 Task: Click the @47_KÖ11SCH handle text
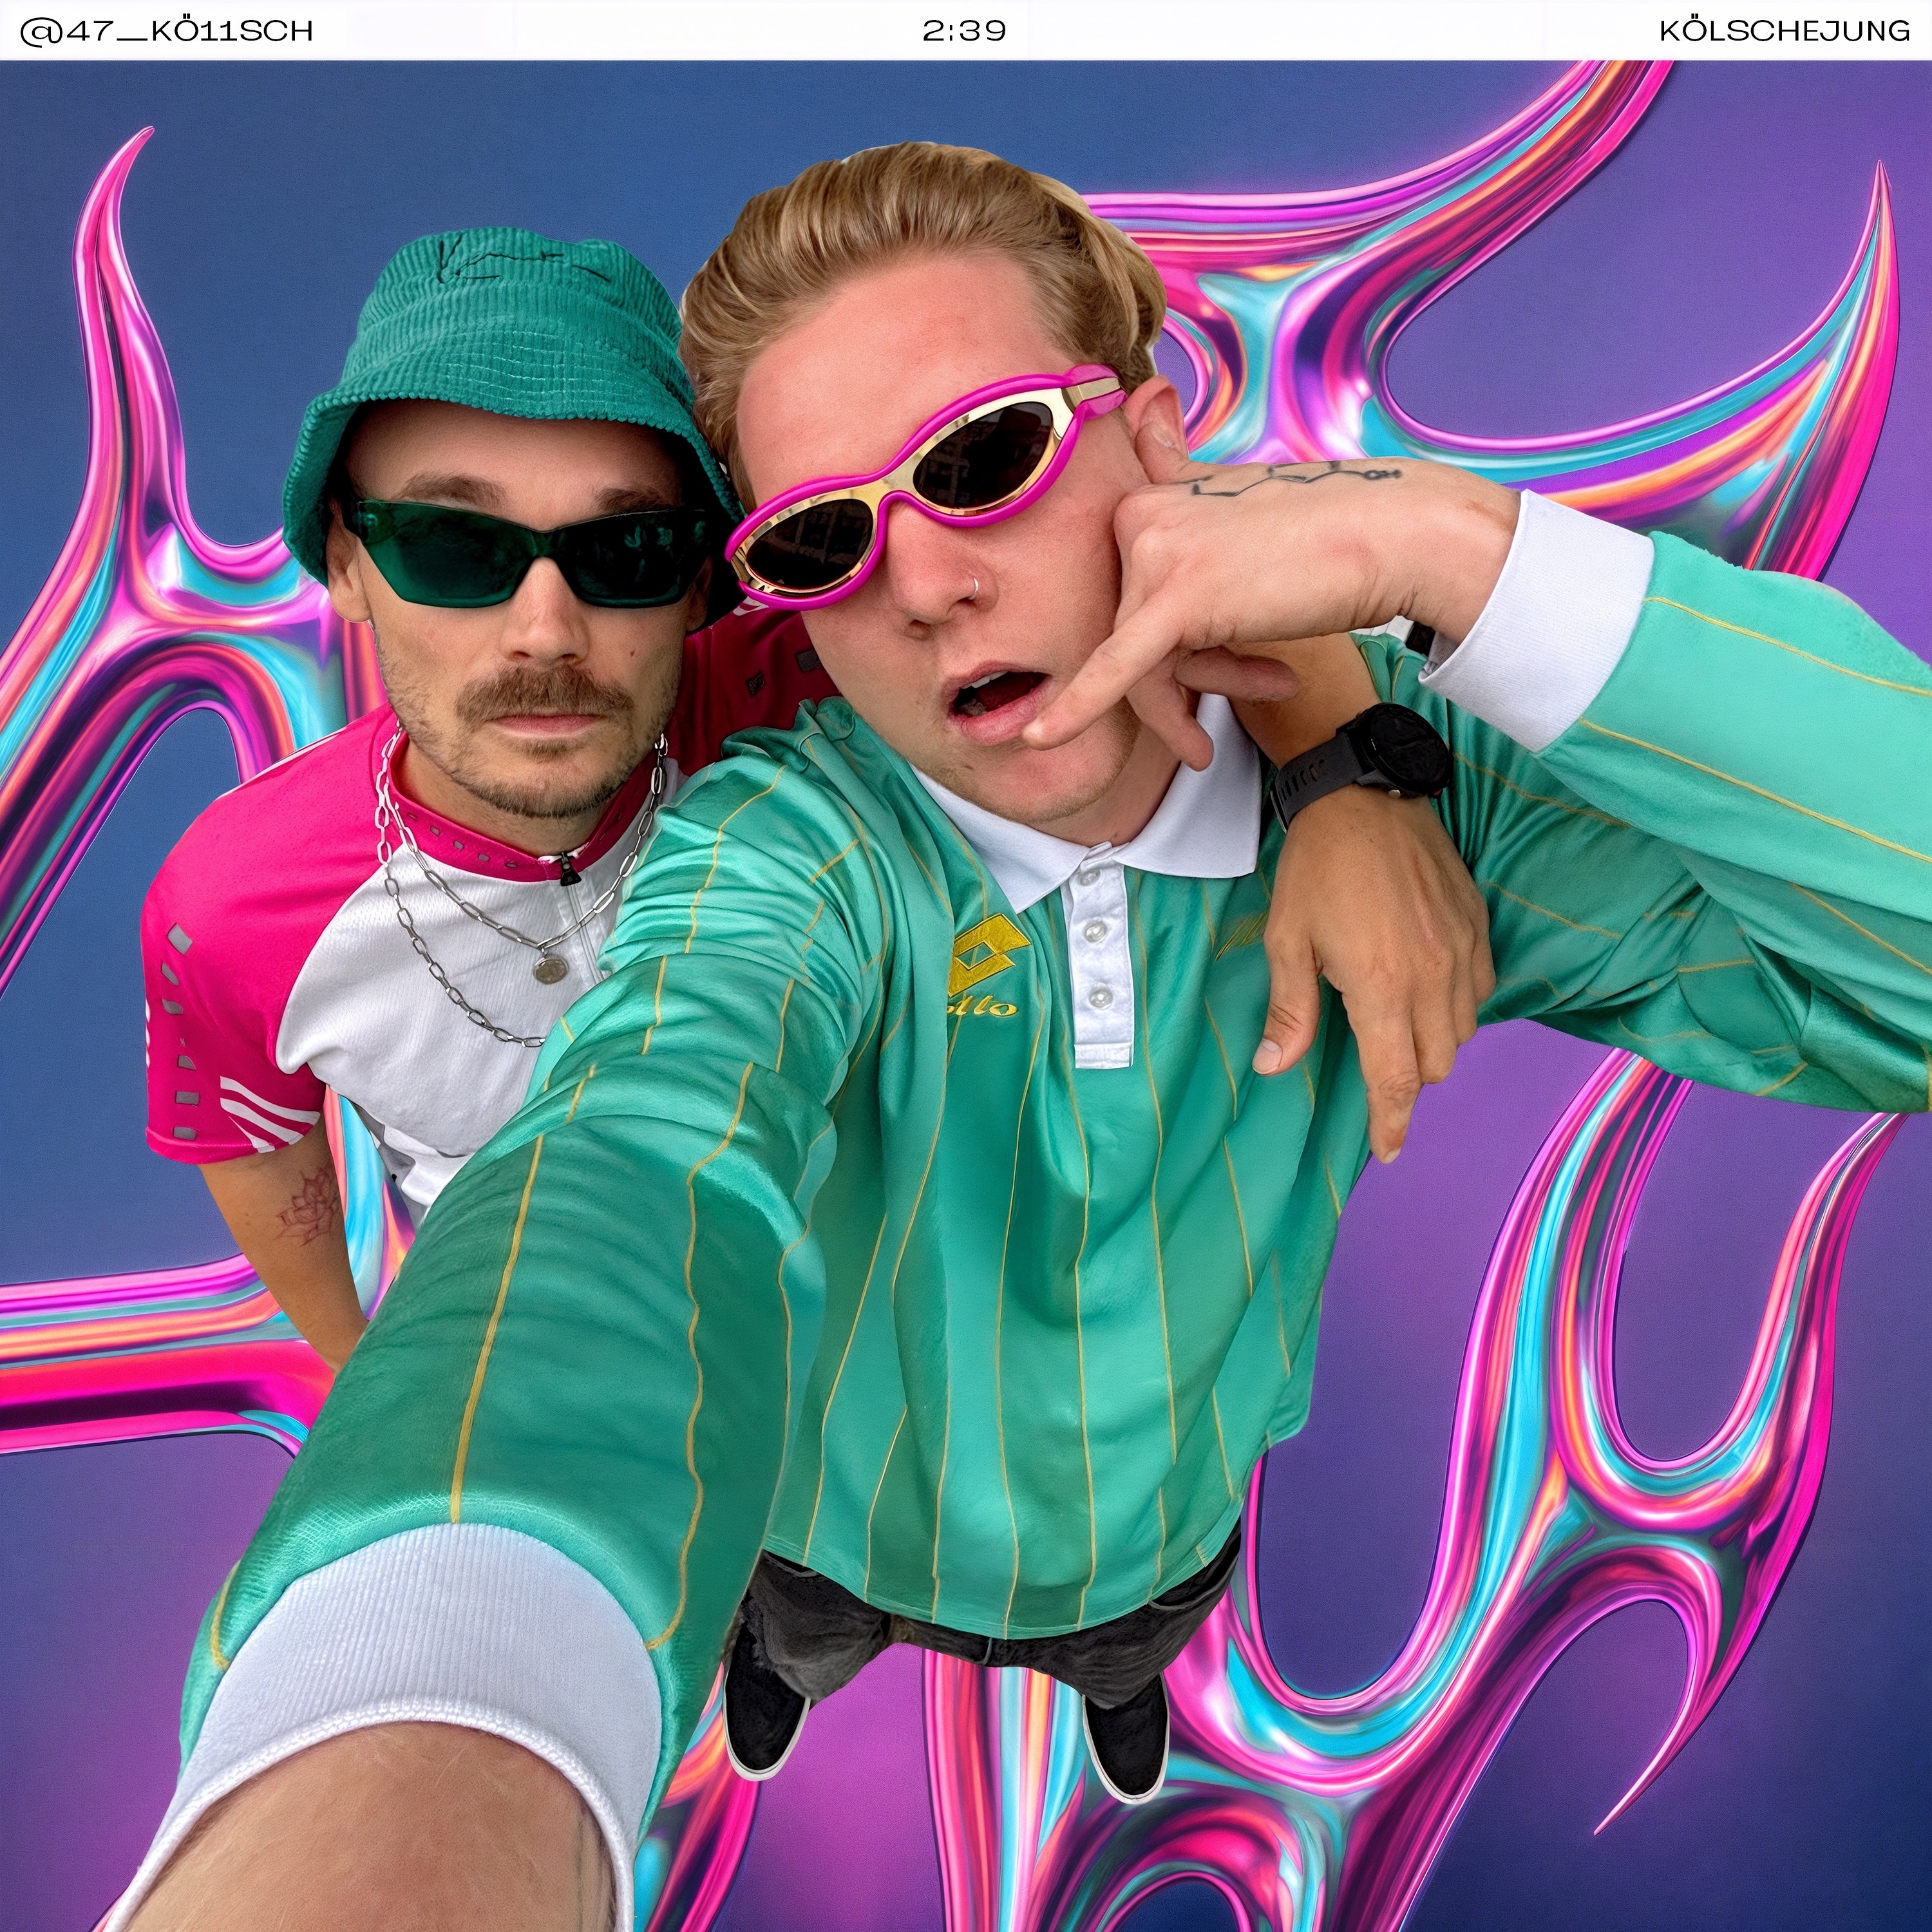coord(166,31)
